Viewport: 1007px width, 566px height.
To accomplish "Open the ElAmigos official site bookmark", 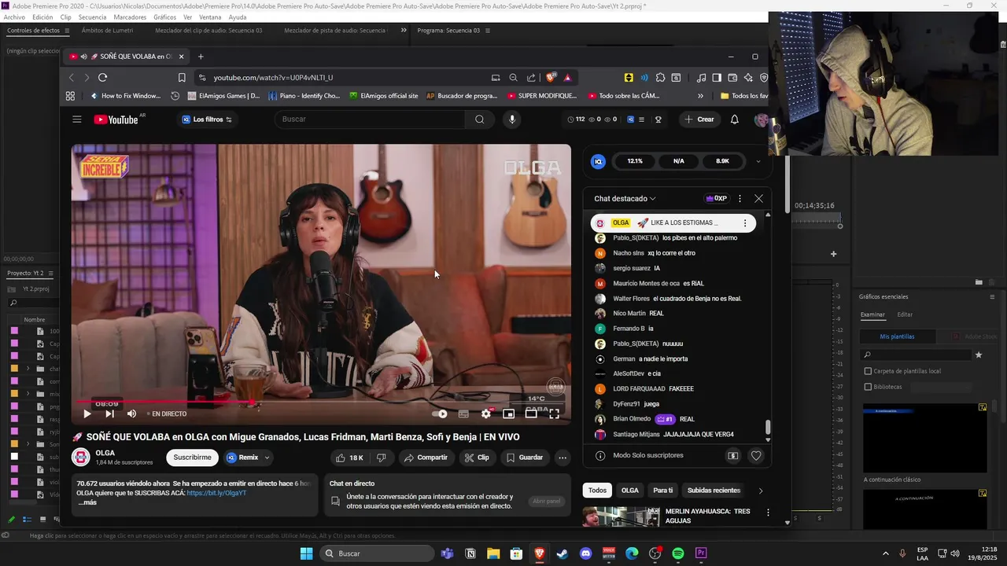I will tap(383, 96).
